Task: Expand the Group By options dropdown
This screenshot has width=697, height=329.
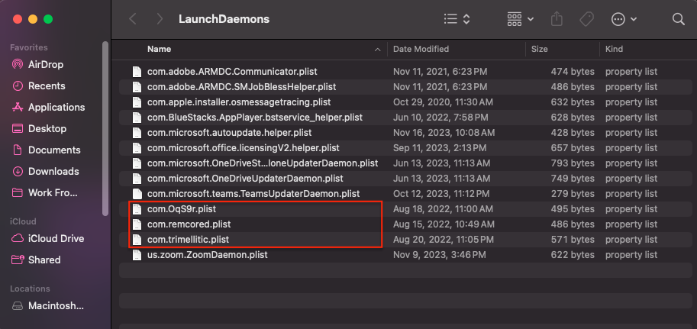Action: (521, 18)
